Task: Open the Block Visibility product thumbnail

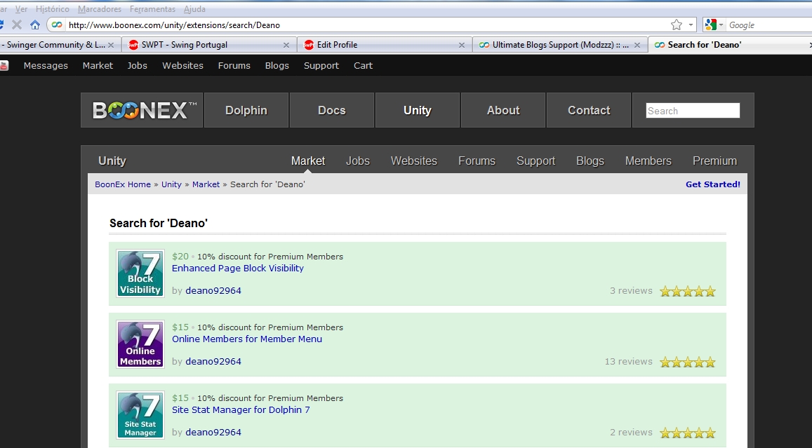Action: [x=140, y=273]
